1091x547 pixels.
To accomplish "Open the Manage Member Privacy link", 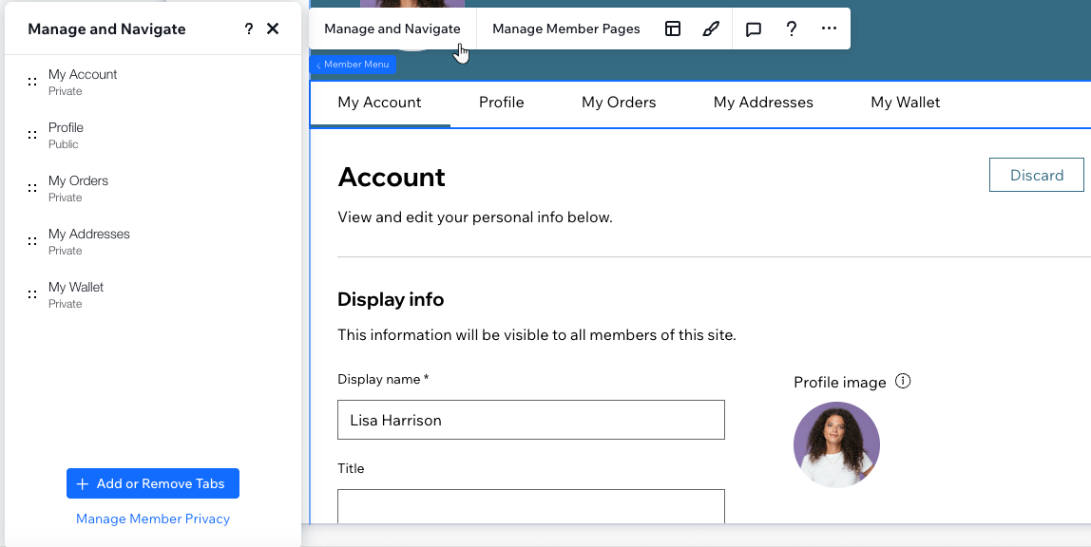I will point(152,519).
